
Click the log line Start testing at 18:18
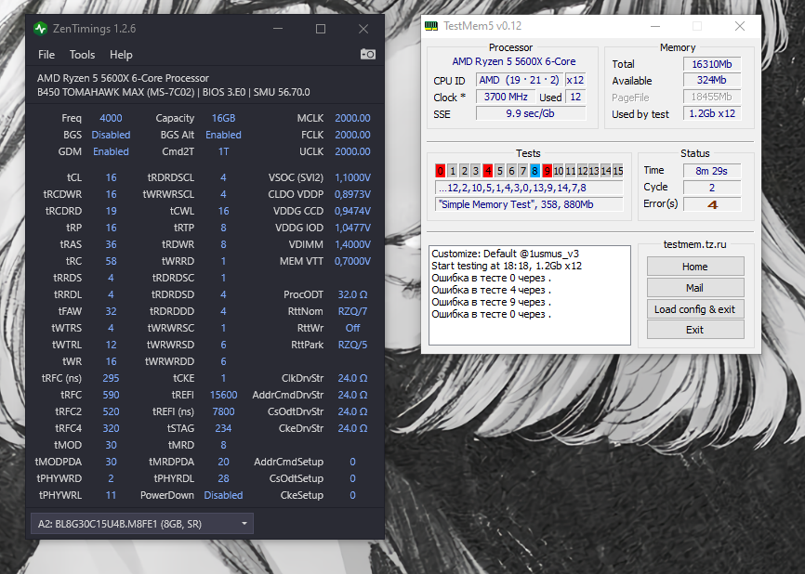pos(507,266)
